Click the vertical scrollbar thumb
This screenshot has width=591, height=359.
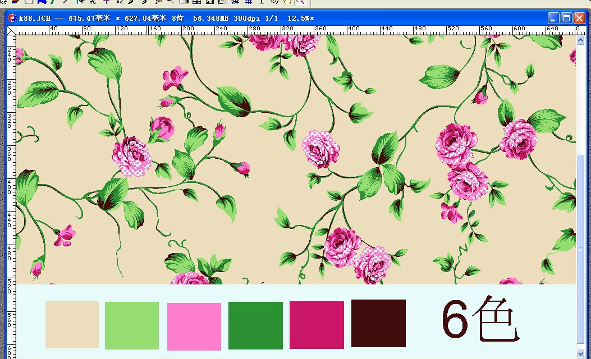coord(581,247)
